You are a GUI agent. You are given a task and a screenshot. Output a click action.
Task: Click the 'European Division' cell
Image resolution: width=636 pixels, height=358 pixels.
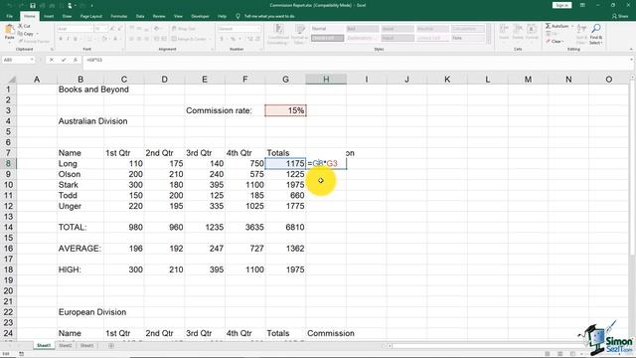[92, 312]
